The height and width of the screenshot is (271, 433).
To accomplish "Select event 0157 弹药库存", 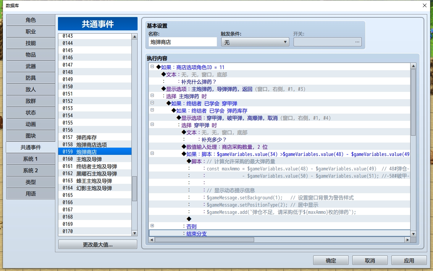I will 95,137.
